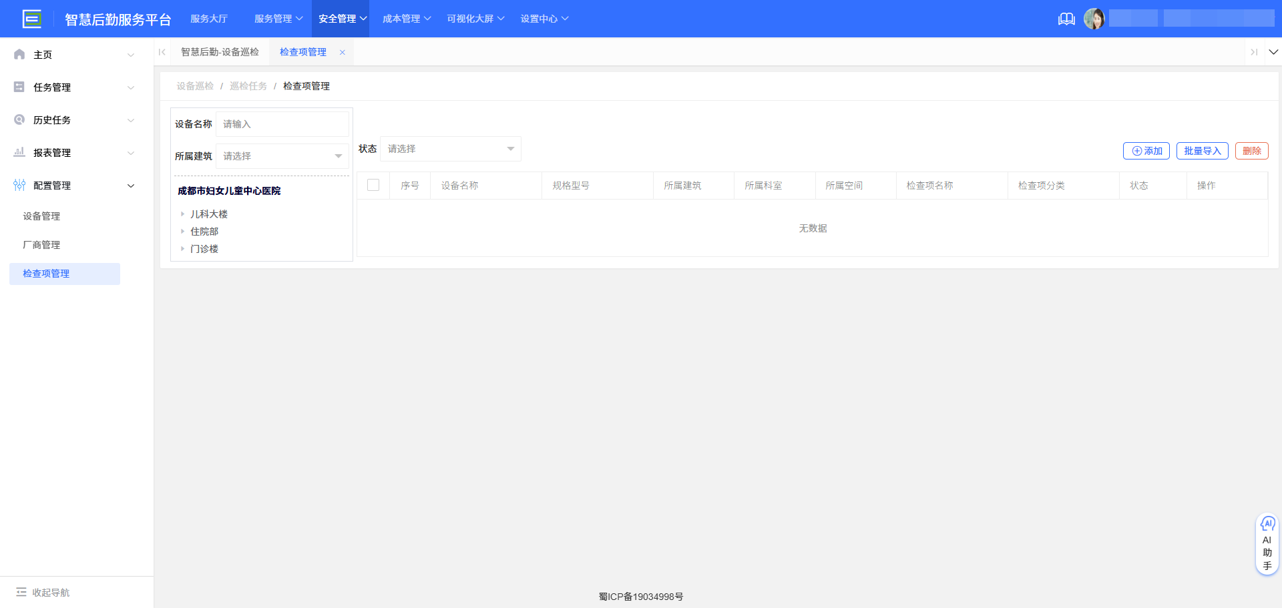The width and height of the screenshot is (1282, 608).
Task: Open the 所属建筑 building dropdown
Action: coord(282,156)
